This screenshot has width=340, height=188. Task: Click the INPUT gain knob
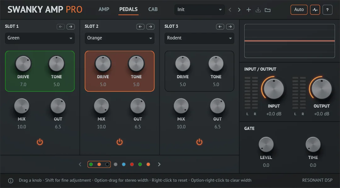tap(274, 89)
